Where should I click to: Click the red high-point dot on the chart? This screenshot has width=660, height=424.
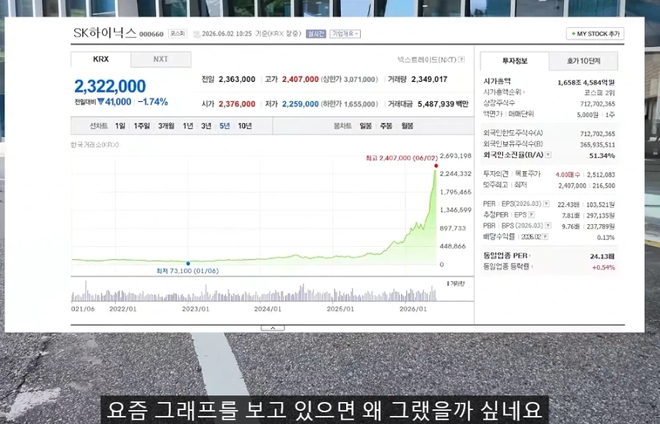click(x=436, y=165)
